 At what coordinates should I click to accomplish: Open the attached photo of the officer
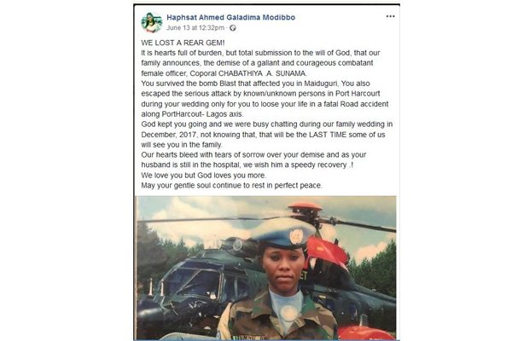(266, 268)
